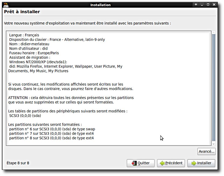224x176 pixels.
Task: Click the scrollbar up arrow
Action: click(213, 33)
